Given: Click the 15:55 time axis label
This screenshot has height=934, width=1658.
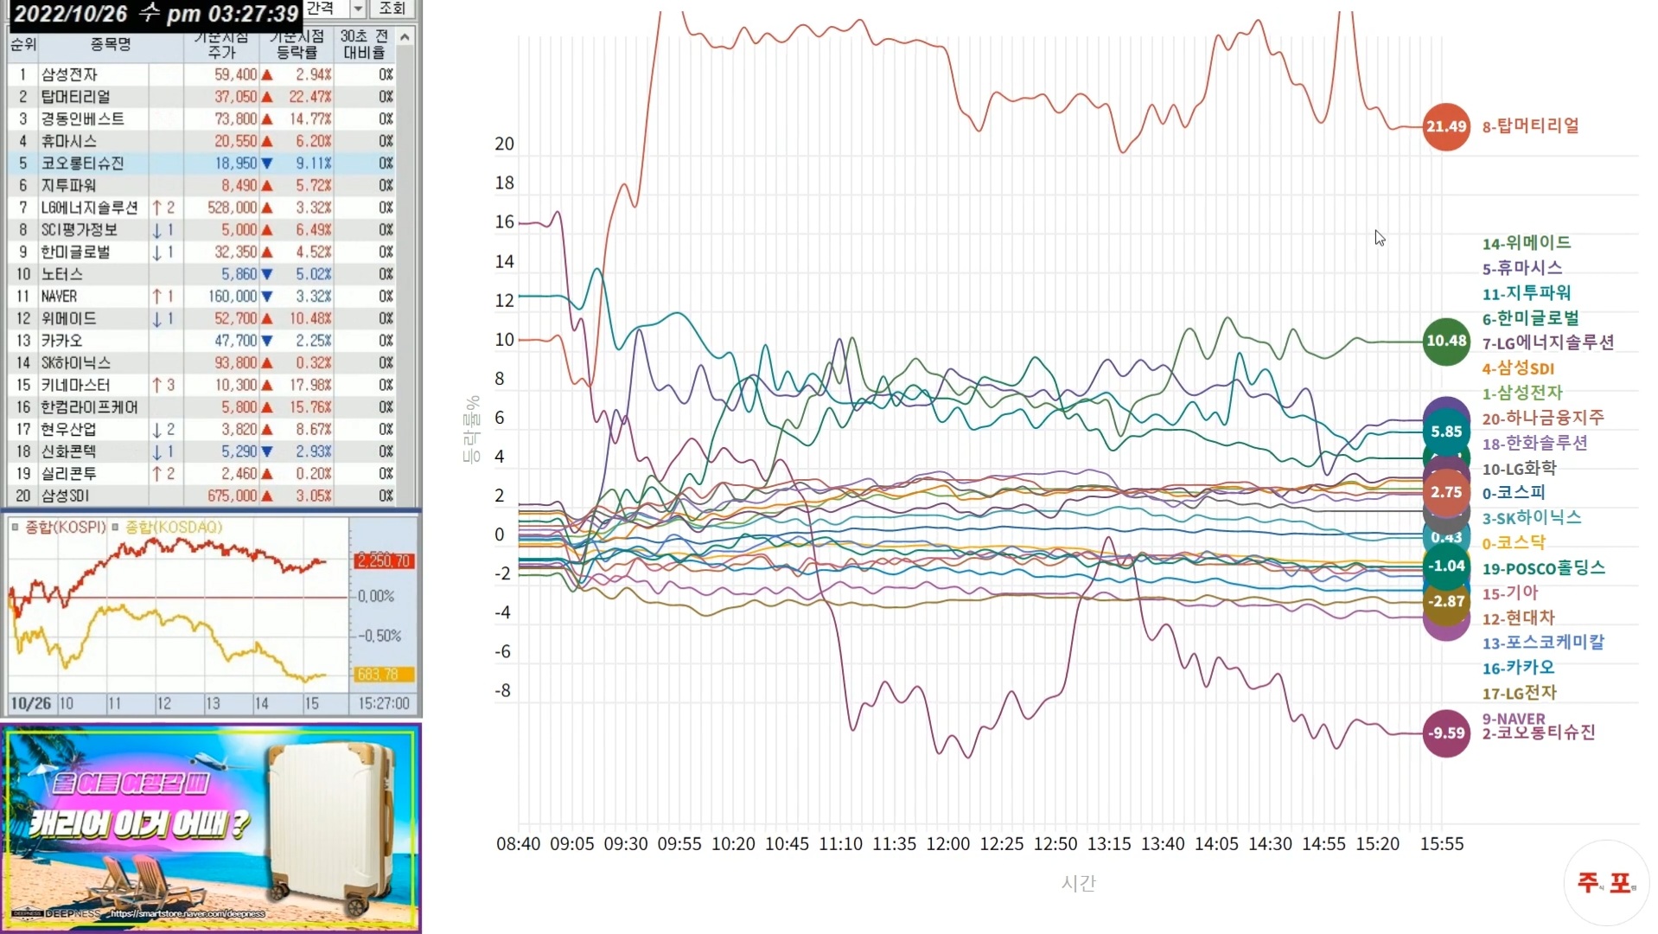Looking at the screenshot, I should (1442, 844).
